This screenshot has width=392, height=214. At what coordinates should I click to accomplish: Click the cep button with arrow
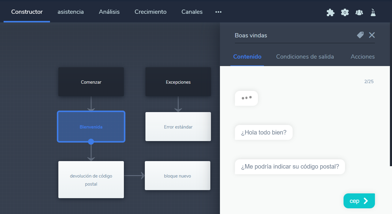coord(359,201)
